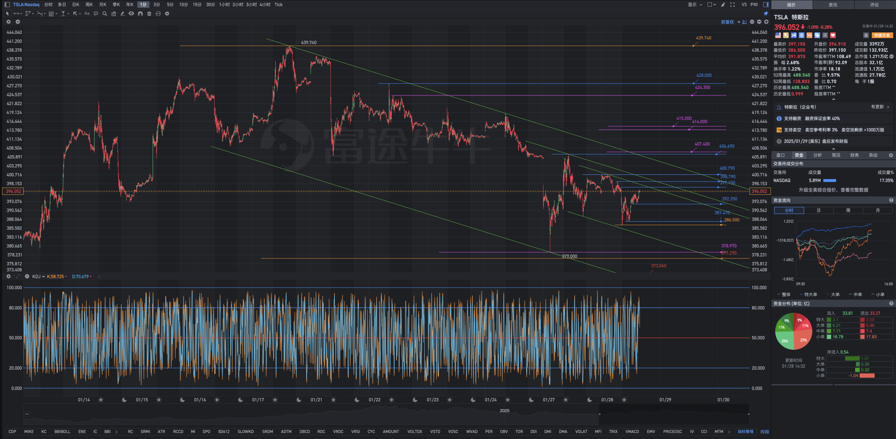Toggle drawings visibility with eye icon
896x439 pixels.
131,14
